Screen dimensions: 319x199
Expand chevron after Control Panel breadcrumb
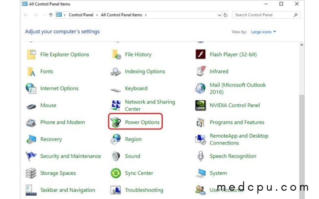pyautogui.click(x=97, y=15)
